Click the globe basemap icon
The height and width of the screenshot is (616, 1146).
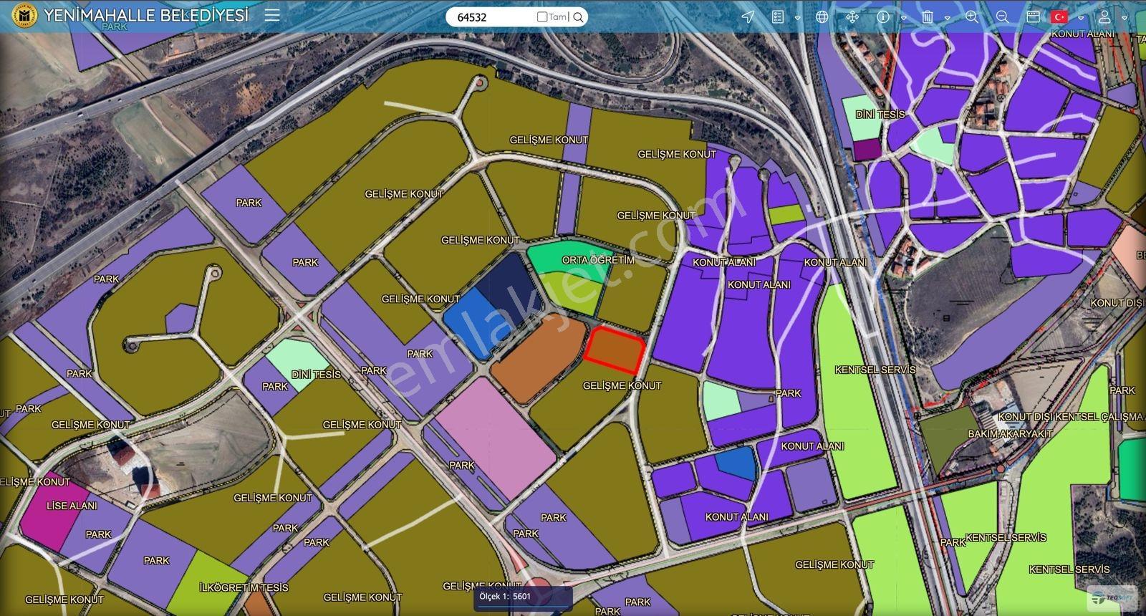point(822,16)
